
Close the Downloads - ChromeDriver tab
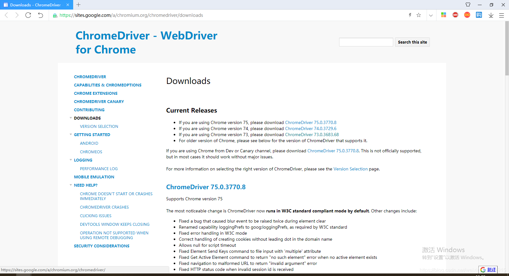(68, 5)
